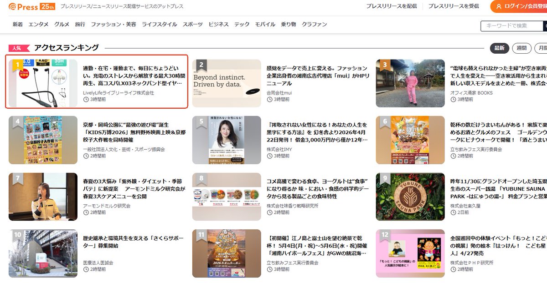The width and height of the screenshot is (547, 283).
Task: Click clock icon under 株式会社楽久屋
Action: (x=453, y=212)
